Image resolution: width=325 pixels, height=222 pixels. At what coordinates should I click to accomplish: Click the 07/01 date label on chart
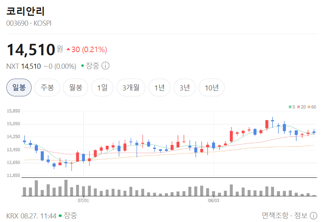[83, 200]
